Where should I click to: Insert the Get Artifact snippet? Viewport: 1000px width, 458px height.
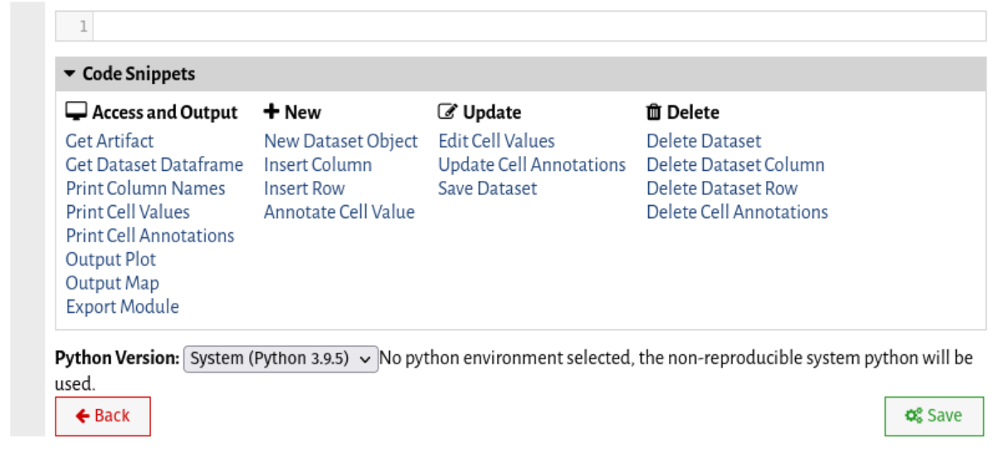pyautogui.click(x=110, y=141)
